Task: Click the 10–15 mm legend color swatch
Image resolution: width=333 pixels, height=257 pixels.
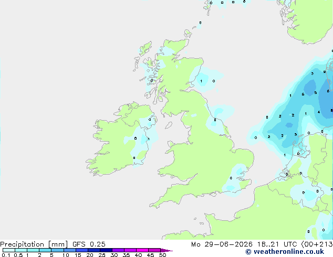Action: pyautogui.click(x=70, y=250)
